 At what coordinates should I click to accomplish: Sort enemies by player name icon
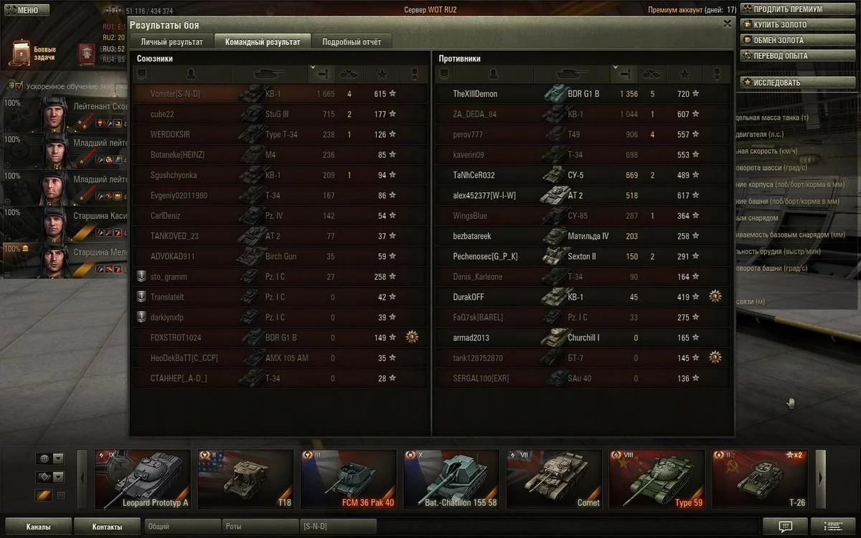pyautogui.click(x=493, y=73)
